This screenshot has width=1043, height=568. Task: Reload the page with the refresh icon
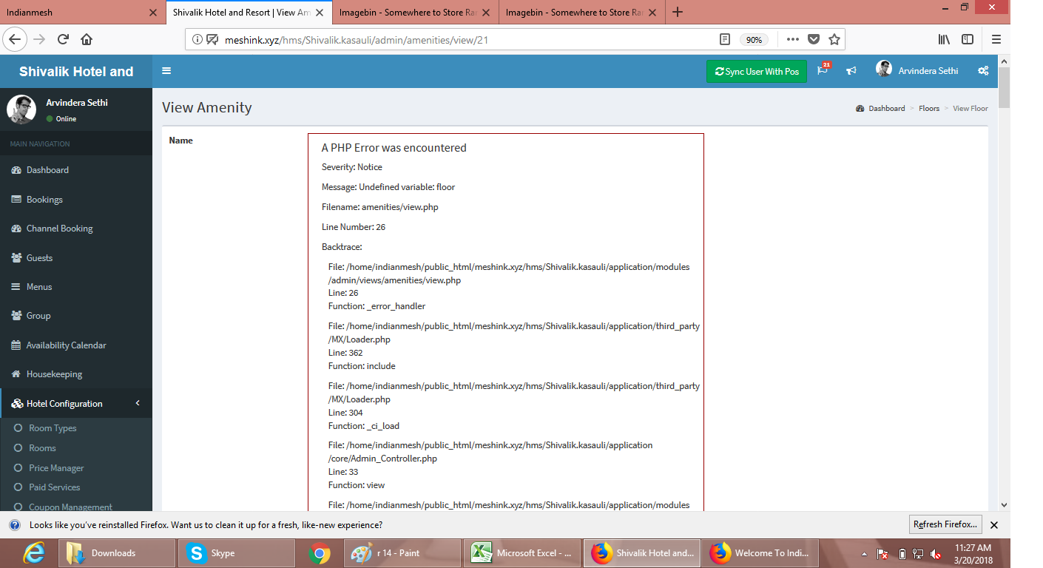(x=64, y=39)
